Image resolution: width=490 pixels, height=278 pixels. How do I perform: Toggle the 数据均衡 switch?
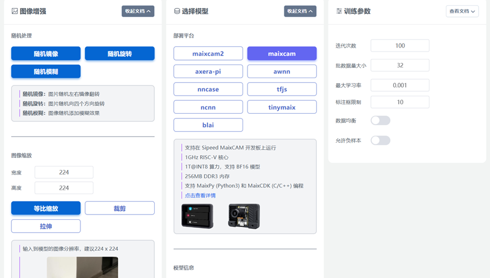(380, 121)
